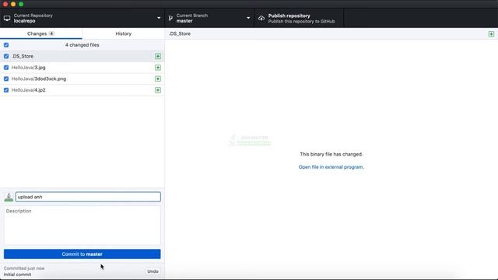Click the monitor icon beside Current Repository

[7, 18]
